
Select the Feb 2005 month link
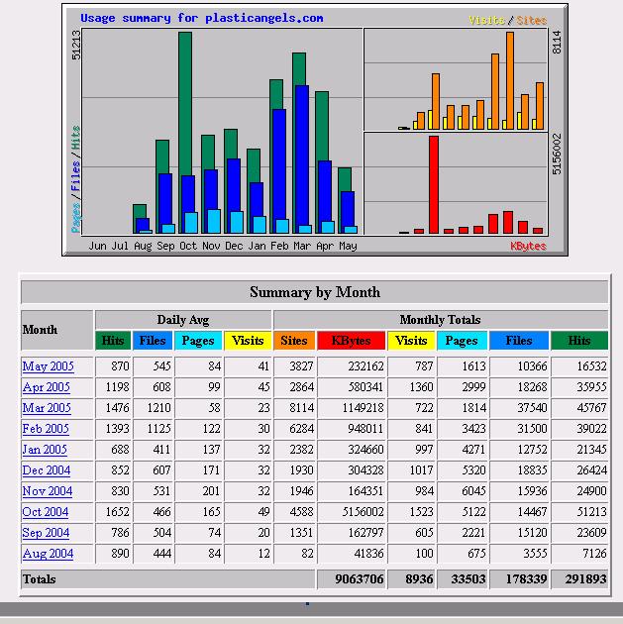tap(47, 429)
